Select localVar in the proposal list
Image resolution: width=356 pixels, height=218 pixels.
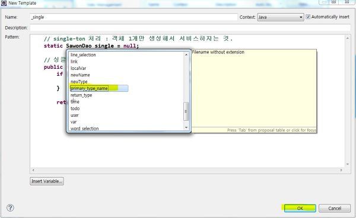[x=78, y=68]
